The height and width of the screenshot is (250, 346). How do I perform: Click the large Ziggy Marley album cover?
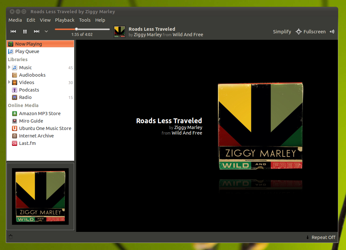(x=260, y=126)
